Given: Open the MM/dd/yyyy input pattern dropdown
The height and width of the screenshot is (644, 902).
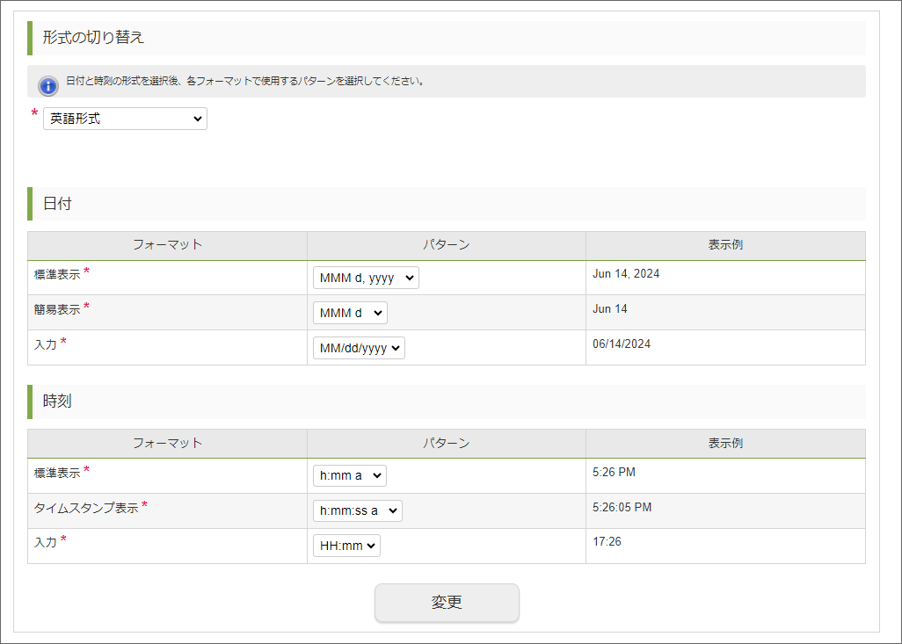Looking at the screenshot, I should click(359, 348).
